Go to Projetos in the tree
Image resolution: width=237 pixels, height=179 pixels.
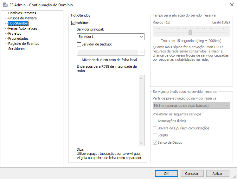[x=15, y=33]
